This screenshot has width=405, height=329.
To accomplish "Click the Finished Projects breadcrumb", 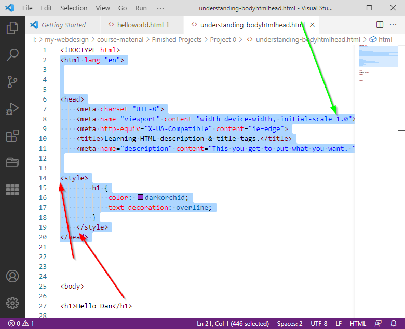I will 177,39.
